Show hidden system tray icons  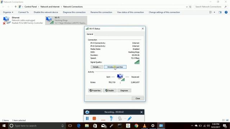tap(192, 126)
